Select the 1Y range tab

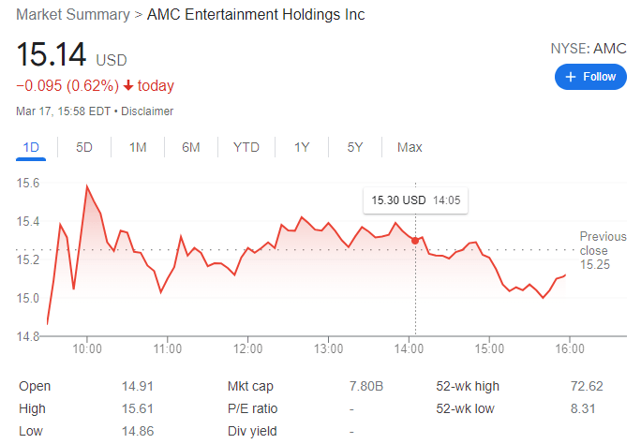click(x=302, y=147)
